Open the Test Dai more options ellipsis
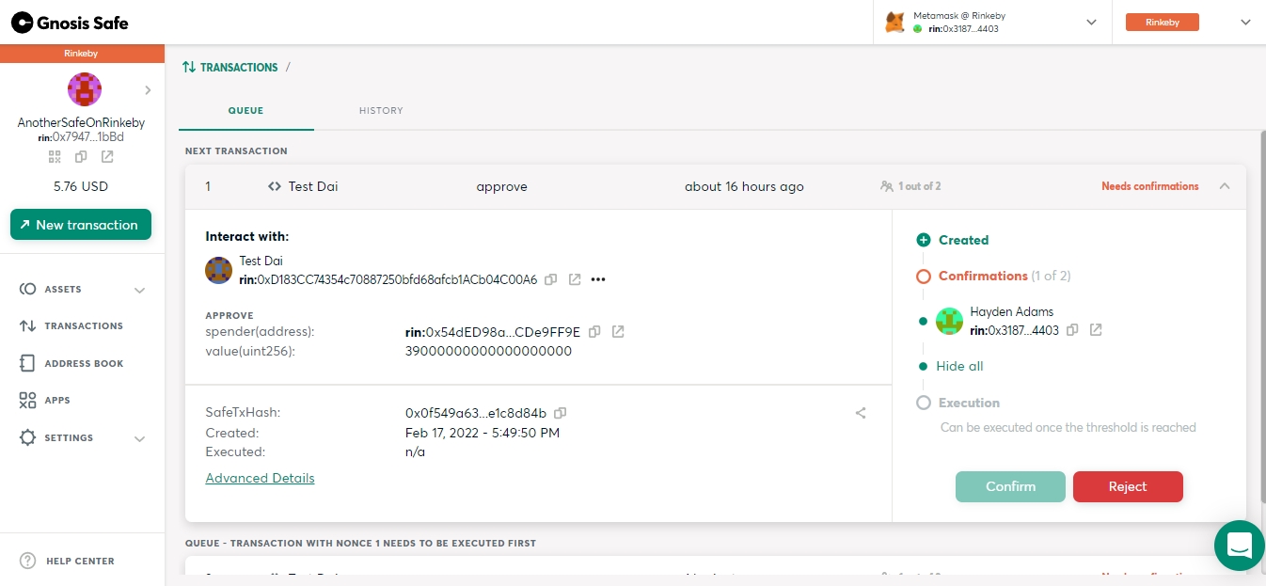 click(597, 279)
